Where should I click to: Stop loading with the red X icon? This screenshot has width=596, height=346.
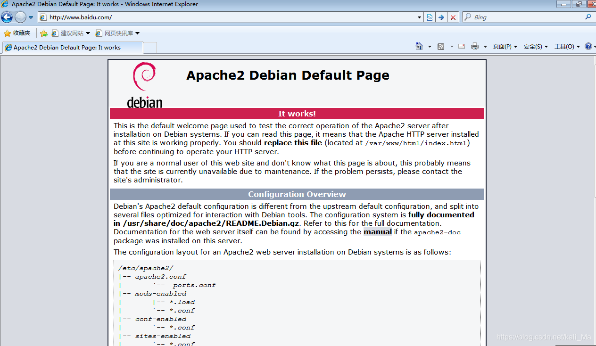(x=453, y=17)
